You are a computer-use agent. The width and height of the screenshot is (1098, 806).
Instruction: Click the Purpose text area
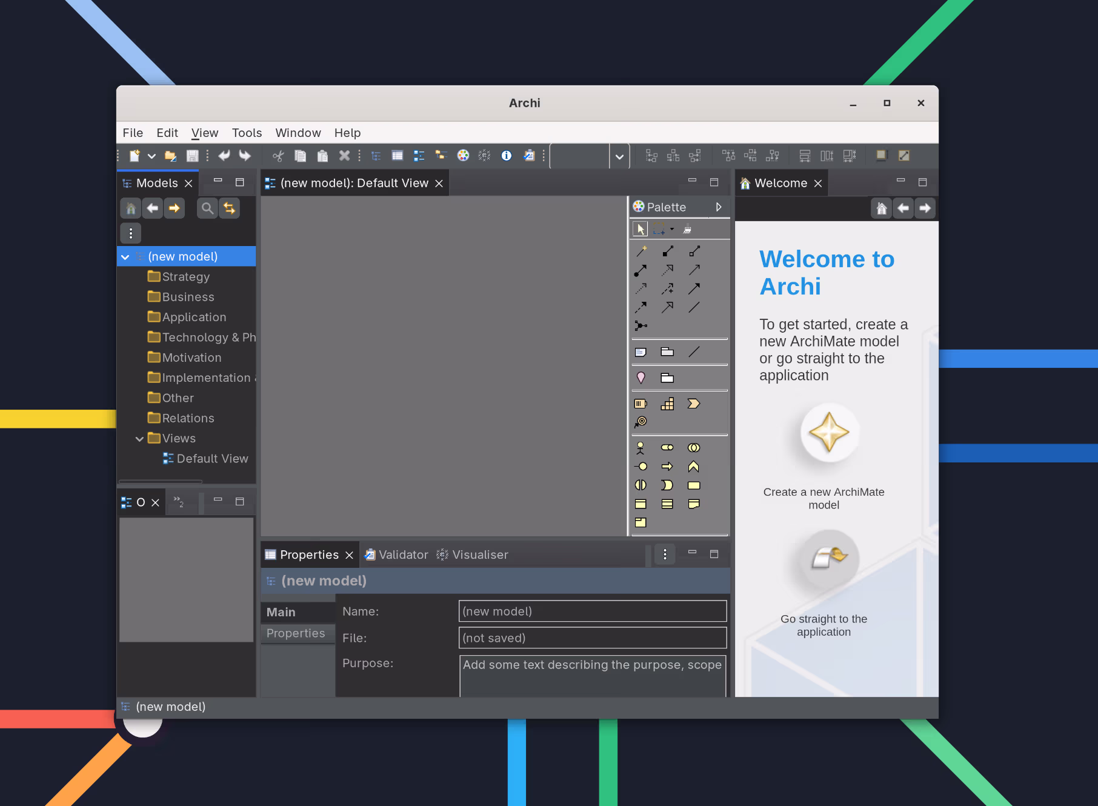(593, 676)
